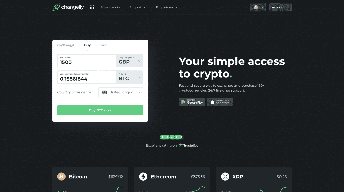Click the Buy BTC now button
344x192 pixels.
tap(100, 110)
